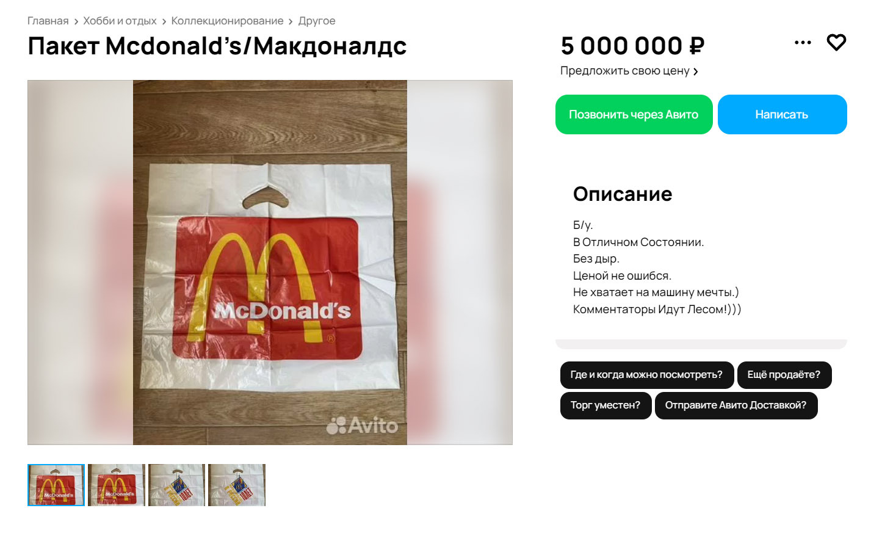Select quick question Где и когда можно посмотреть?
The height and width of the screenshot is (533, 882).
click(x=646, y=375)
